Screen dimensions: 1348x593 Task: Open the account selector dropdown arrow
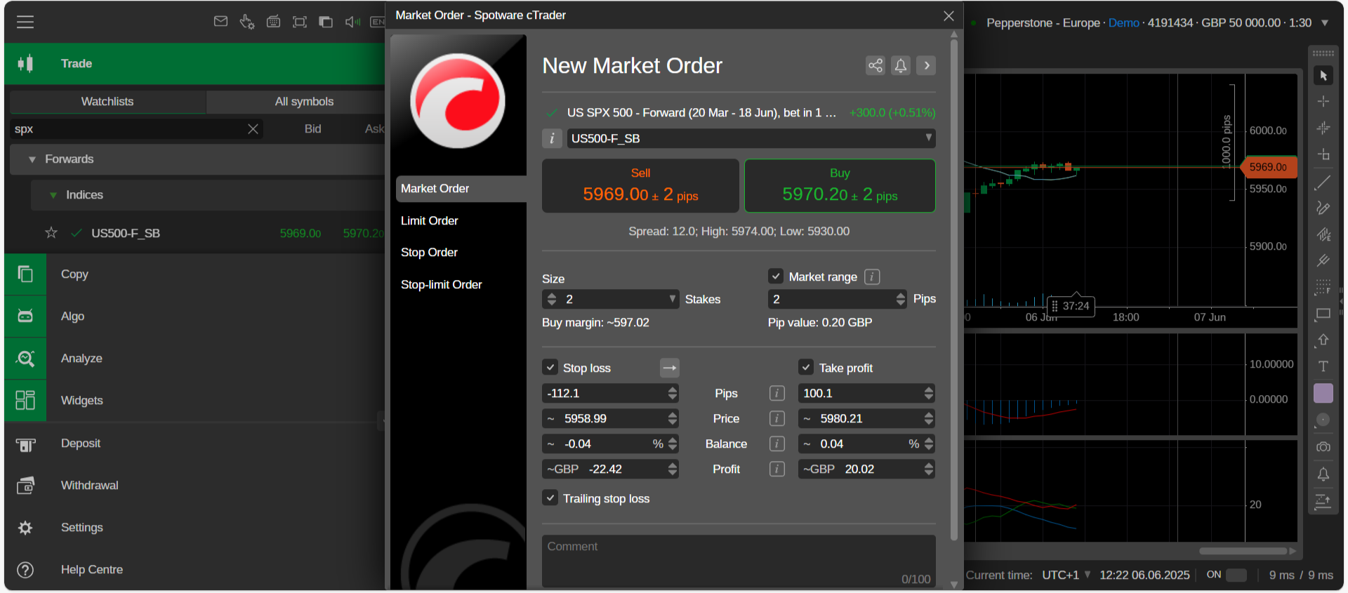[x=1325, y=22]
